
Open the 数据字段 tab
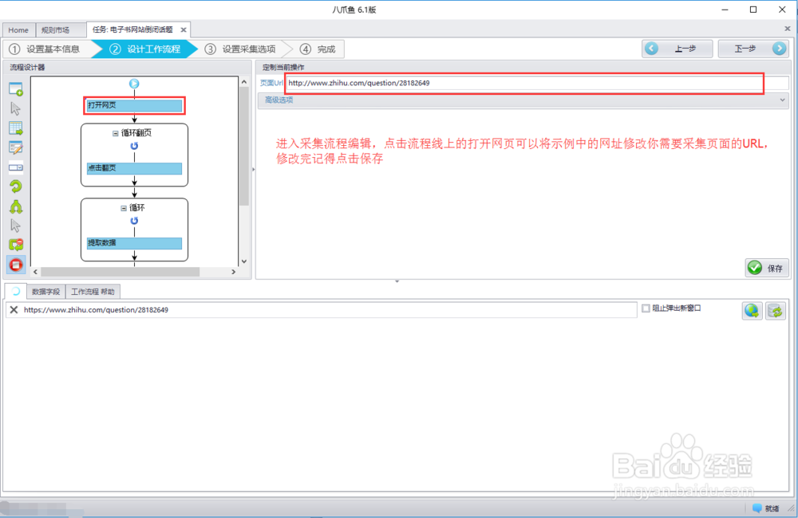click(45, 292)
